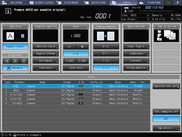The width and height of the screenshot is (182, 137).
Task: Expand Densità copia options
Action: (x=46, y=46)
